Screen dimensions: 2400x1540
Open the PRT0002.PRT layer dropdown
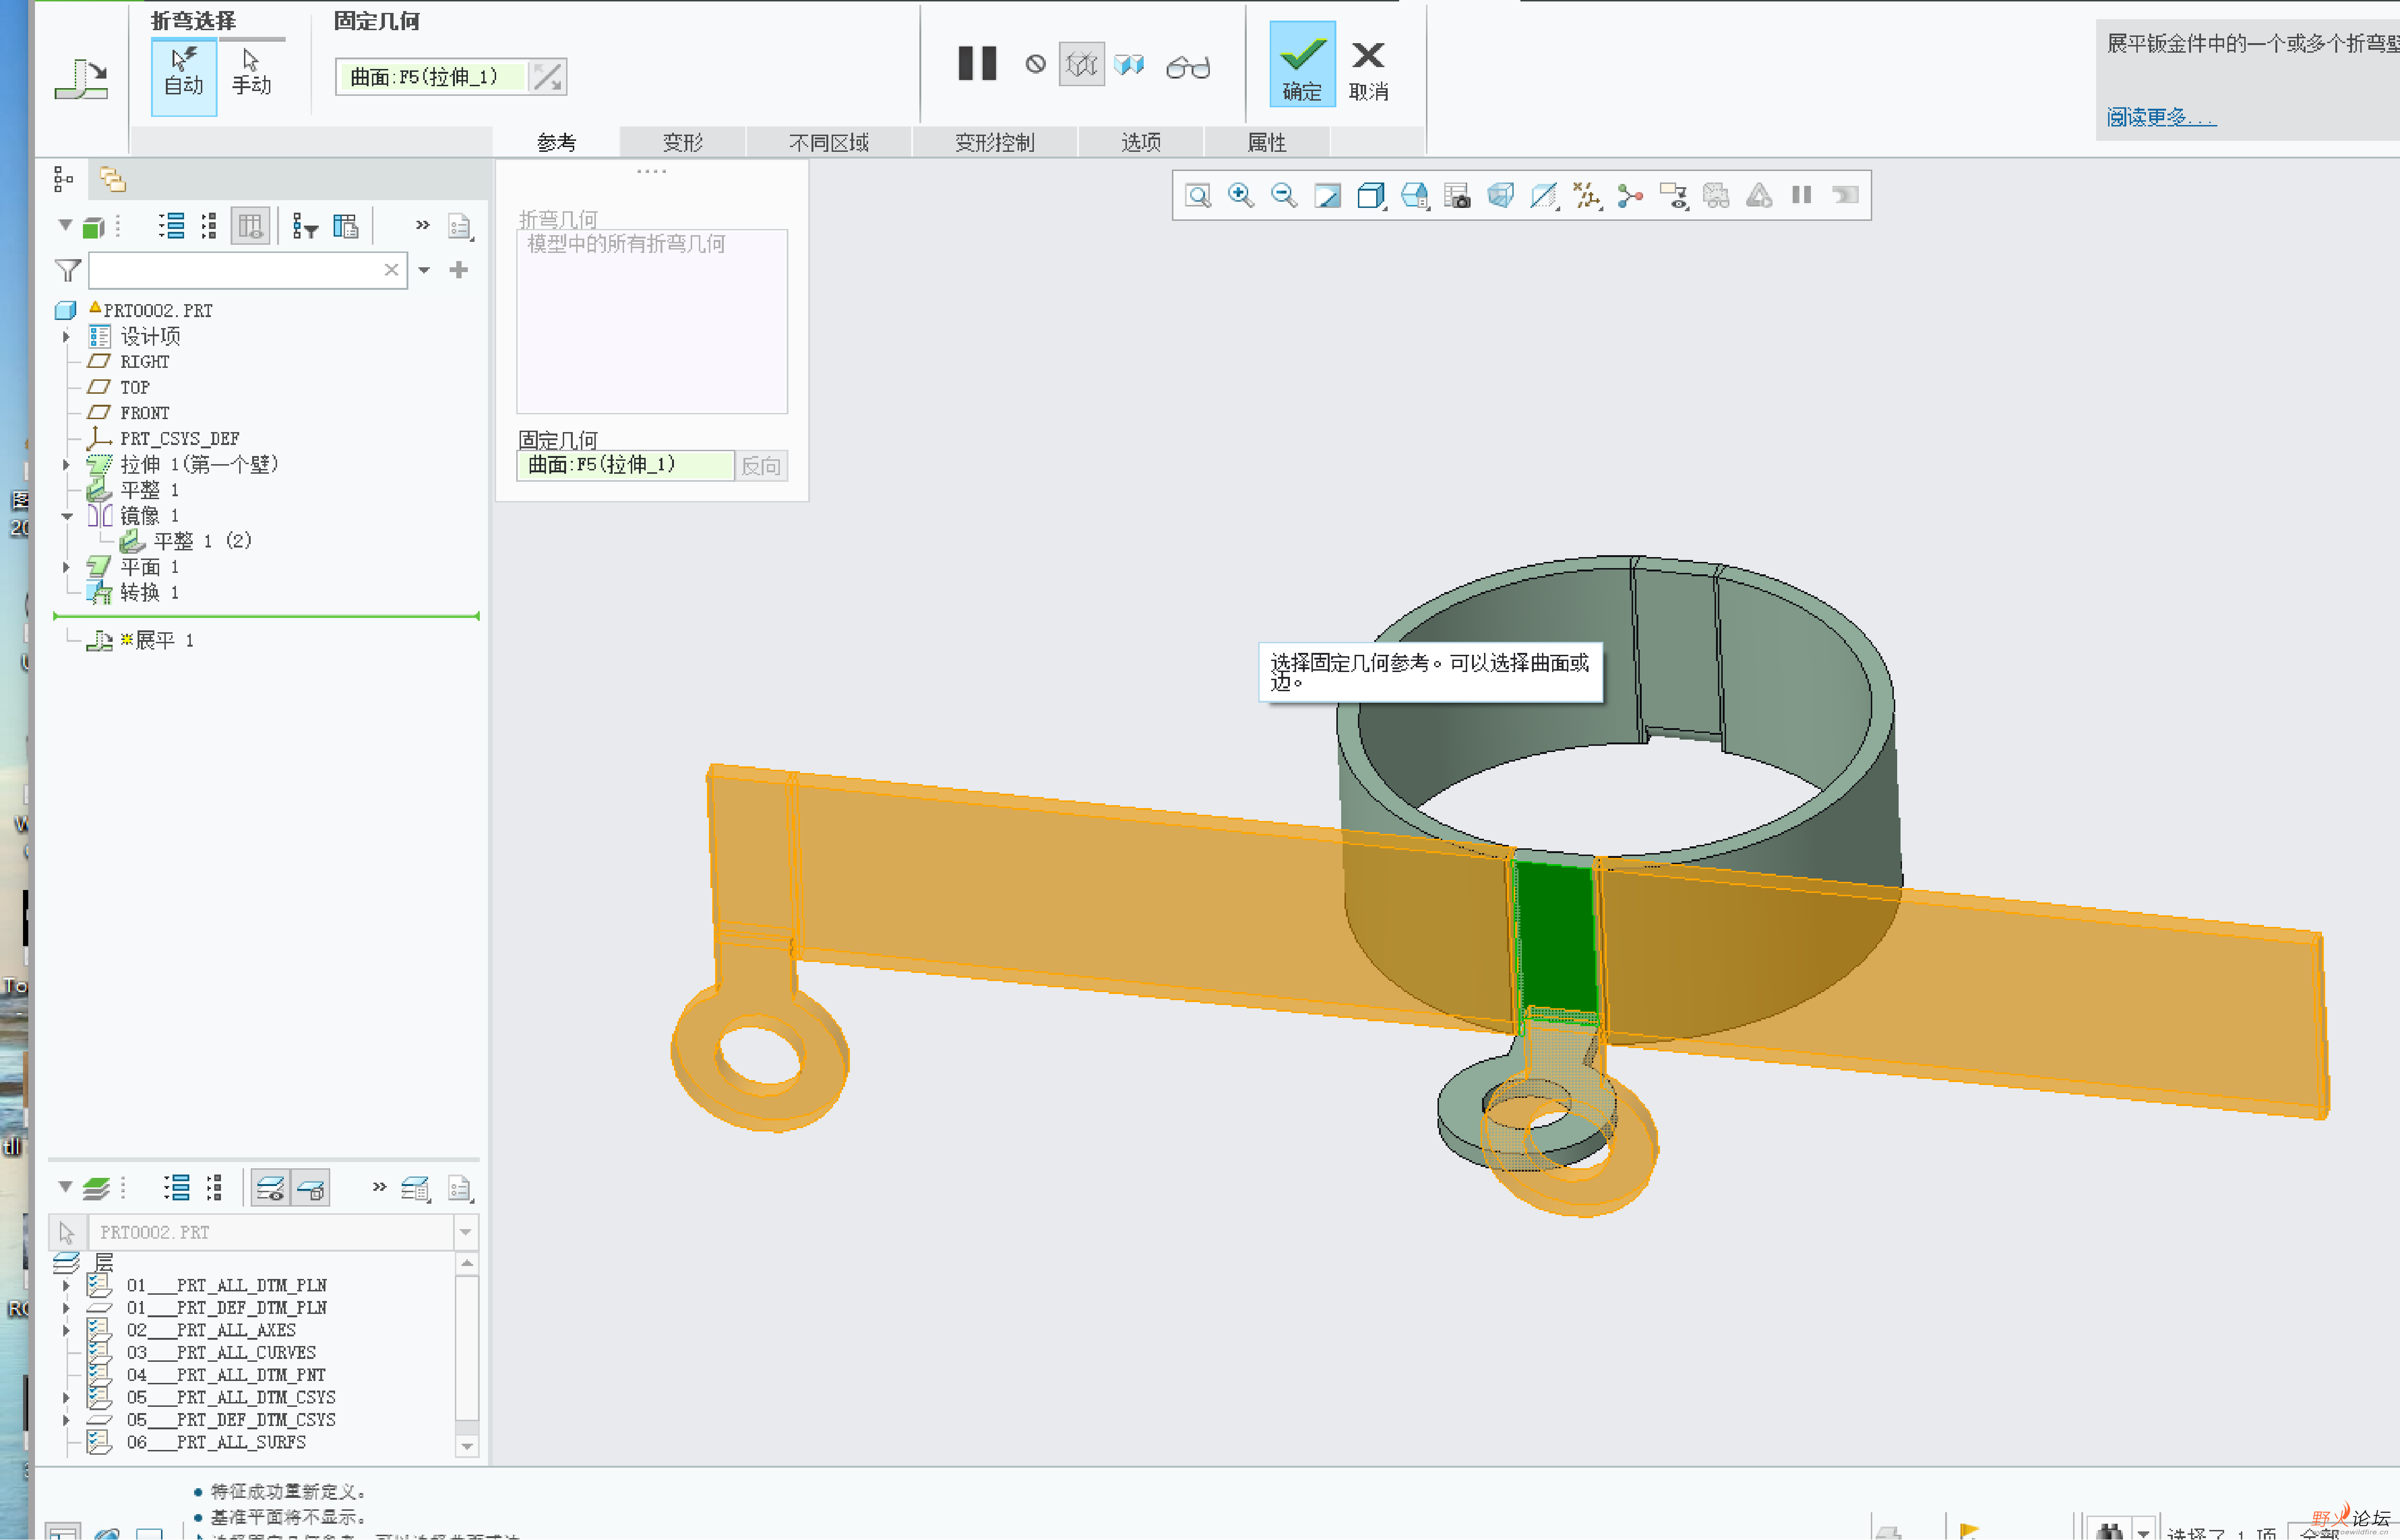[465, 1232]
